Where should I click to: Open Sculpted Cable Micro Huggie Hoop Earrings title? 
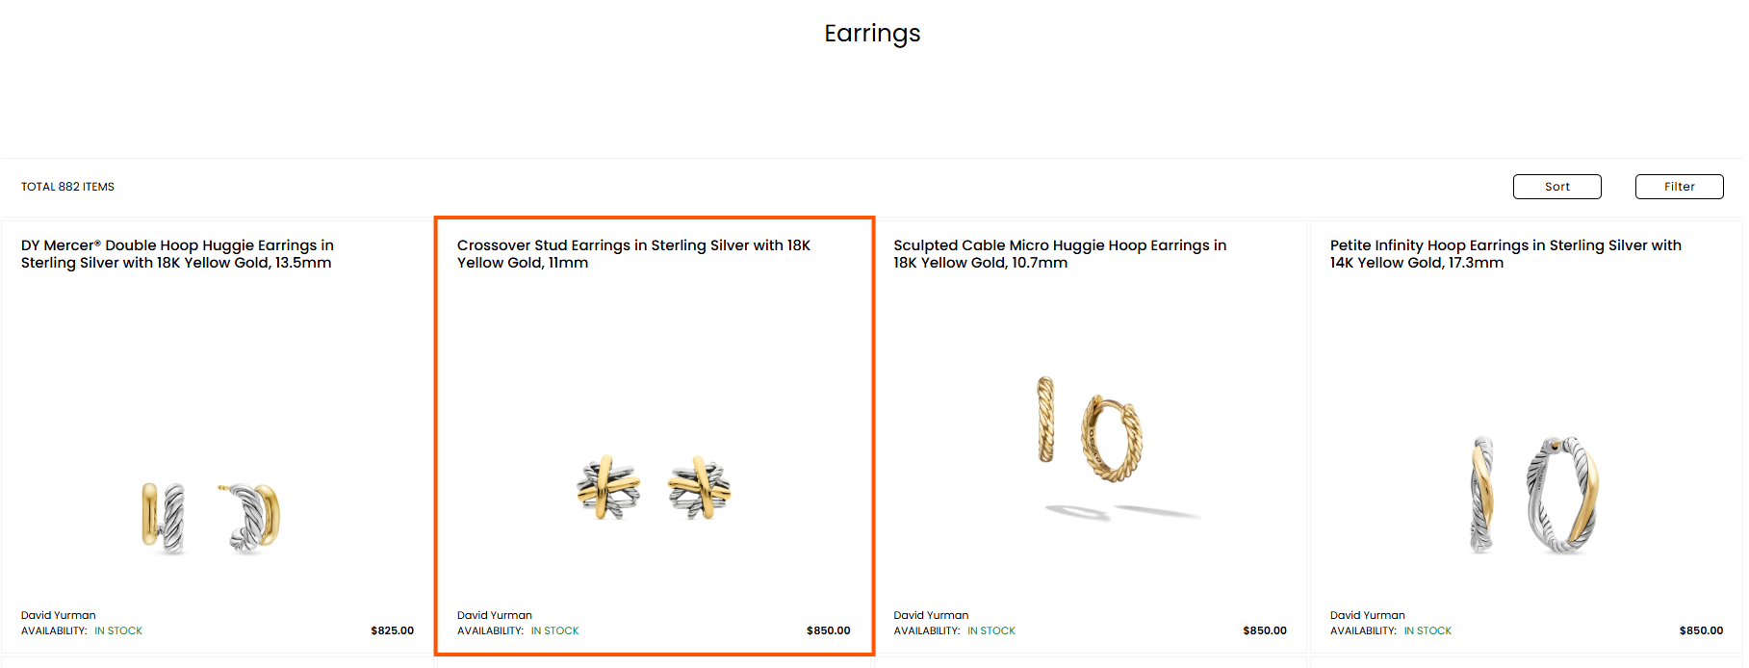pyautogui.click(x=1060, y=254)
